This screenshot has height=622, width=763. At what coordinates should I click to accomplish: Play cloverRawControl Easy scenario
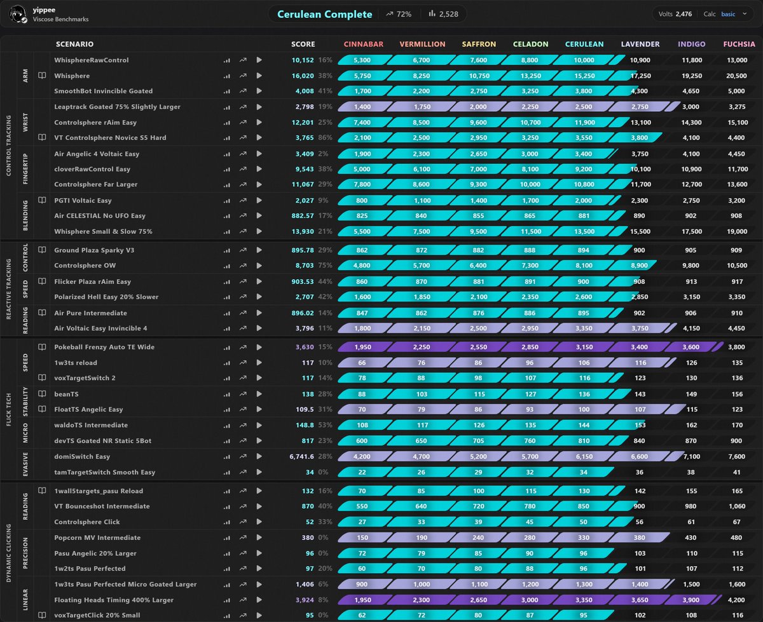pyautogui.click(x=259, y=169)
